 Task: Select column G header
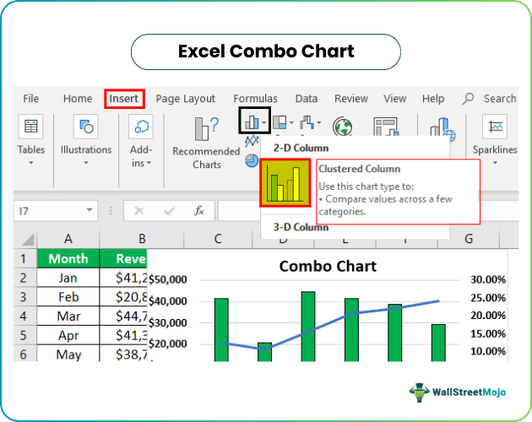pyautogui.click(x=469, y=239)
